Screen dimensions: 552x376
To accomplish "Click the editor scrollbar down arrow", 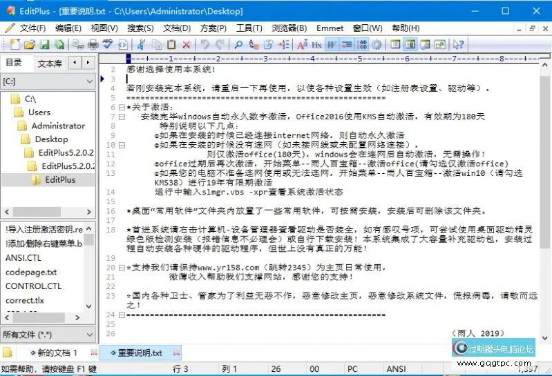I will tap(544, 338).
